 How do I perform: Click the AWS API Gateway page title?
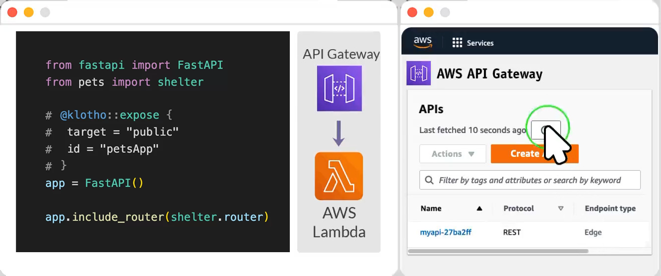(x=489, y=74)
